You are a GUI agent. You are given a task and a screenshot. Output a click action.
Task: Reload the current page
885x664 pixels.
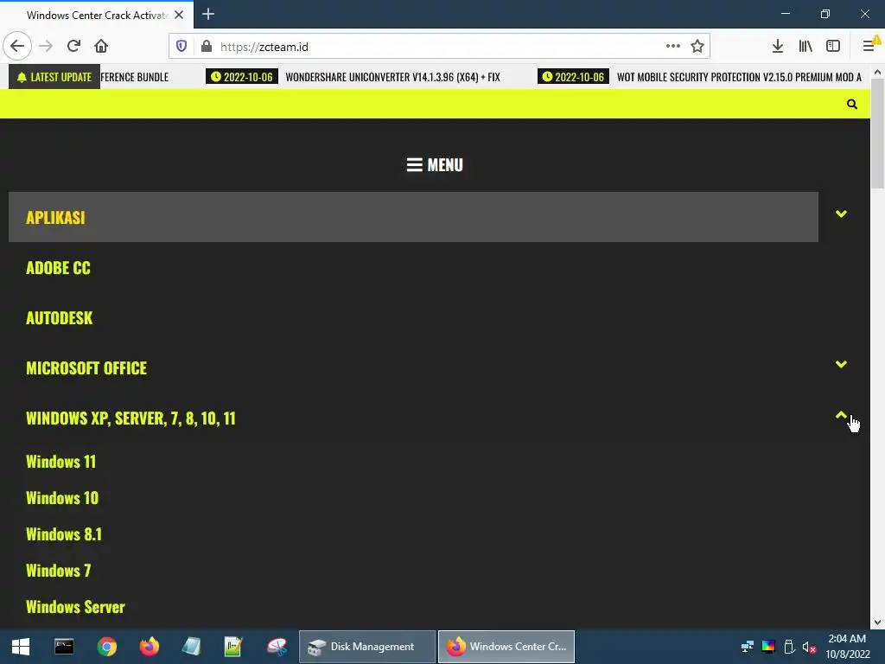[x=74, y=47]
